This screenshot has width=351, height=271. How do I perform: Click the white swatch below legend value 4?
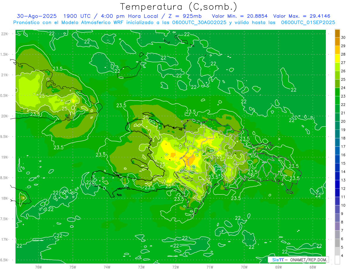(337, 260)
